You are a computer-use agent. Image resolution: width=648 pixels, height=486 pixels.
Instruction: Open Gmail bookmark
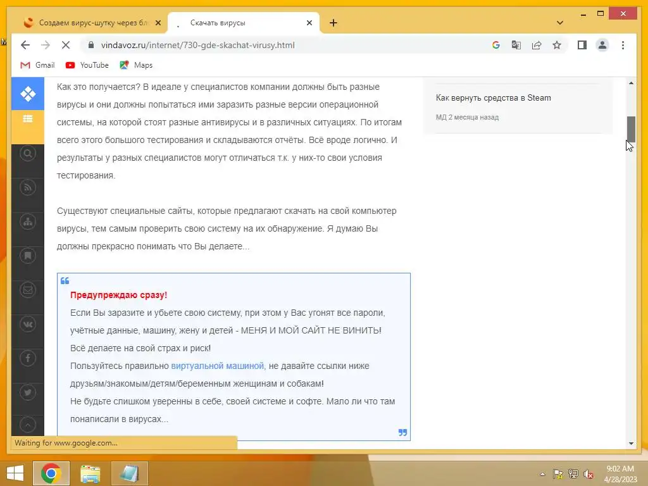pyautogui.click(x=37, y=65)
